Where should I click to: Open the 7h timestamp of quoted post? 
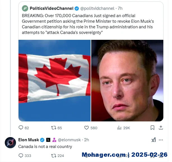(x=120, y=8)
